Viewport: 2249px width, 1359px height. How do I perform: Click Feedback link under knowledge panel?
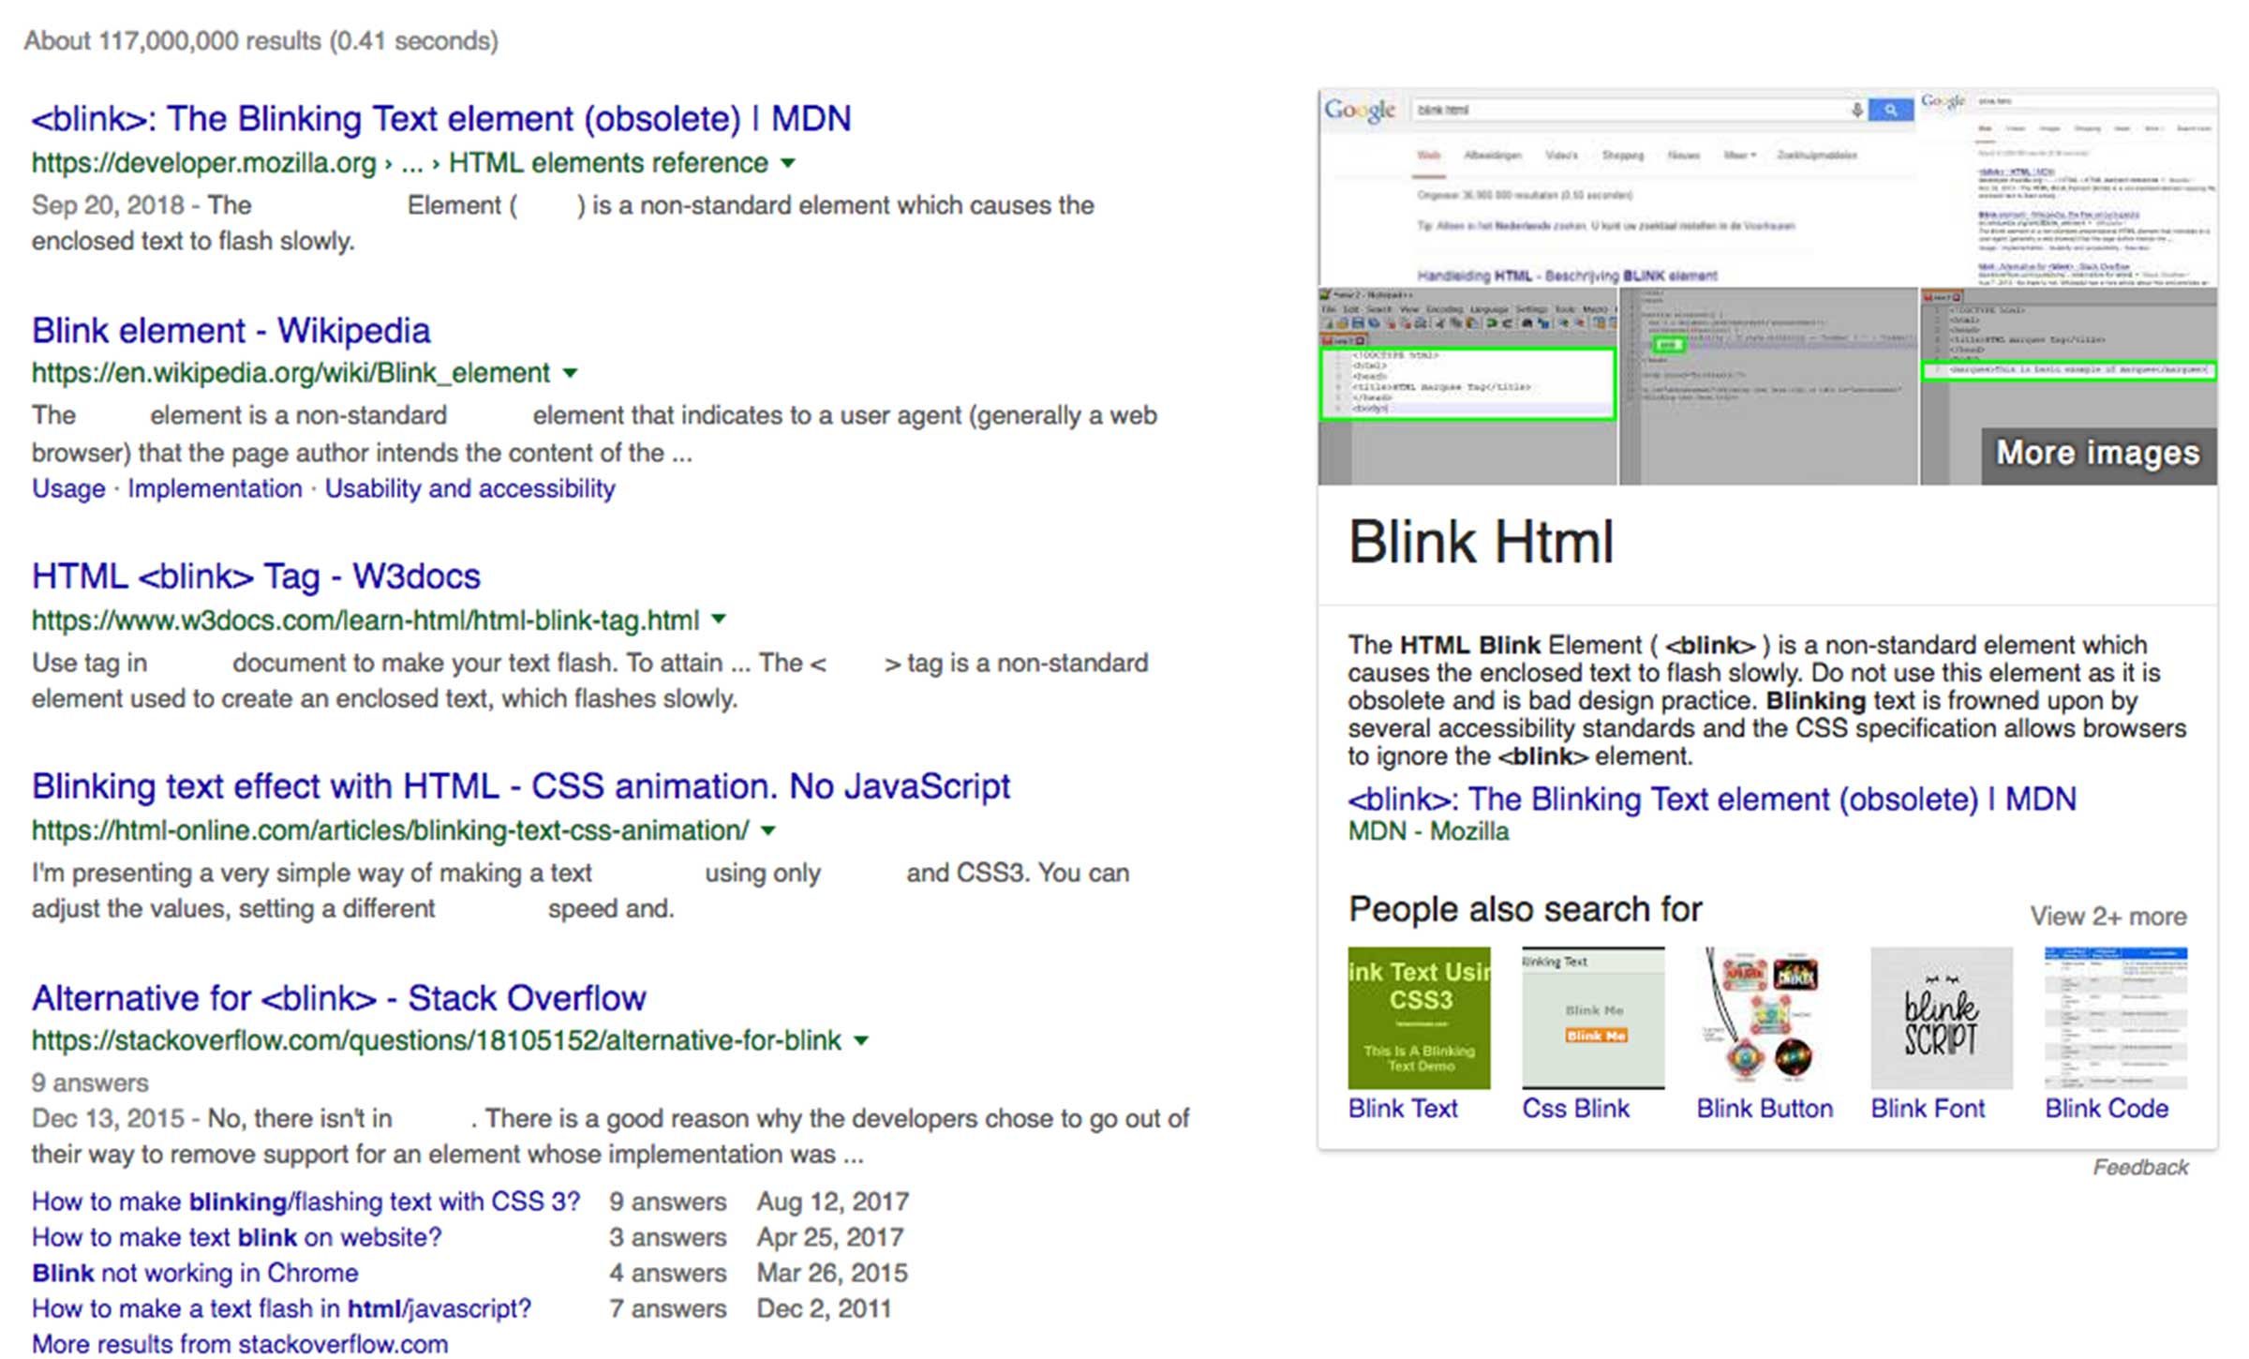pos(2140,1167)
